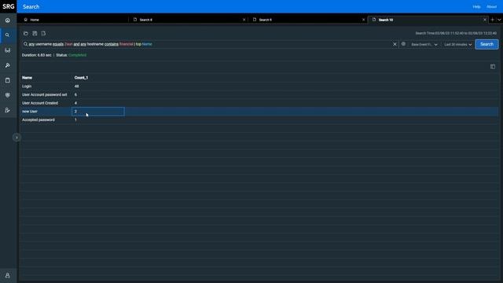Click the query settings icon beside clear
The height and width of the screenshot is (283, 503).
tap(403, 44)
